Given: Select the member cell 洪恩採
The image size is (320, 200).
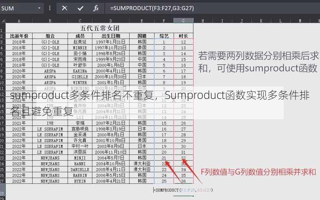Looking at the screenshot, I should tap(80, 152).
